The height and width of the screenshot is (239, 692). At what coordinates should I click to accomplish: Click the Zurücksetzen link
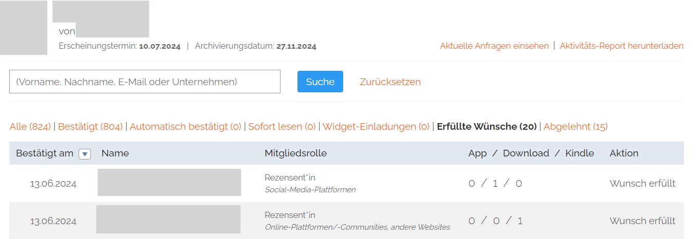pyautogui.click(x=390, y=82)
